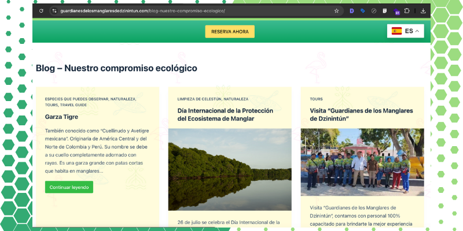Click the compass extension icon
Viewport: 463px width, 231px height.
(374, 10)
